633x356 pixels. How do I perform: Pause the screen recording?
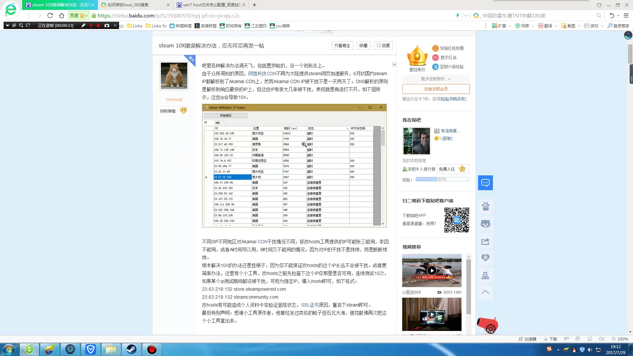(x=91, y=25)
